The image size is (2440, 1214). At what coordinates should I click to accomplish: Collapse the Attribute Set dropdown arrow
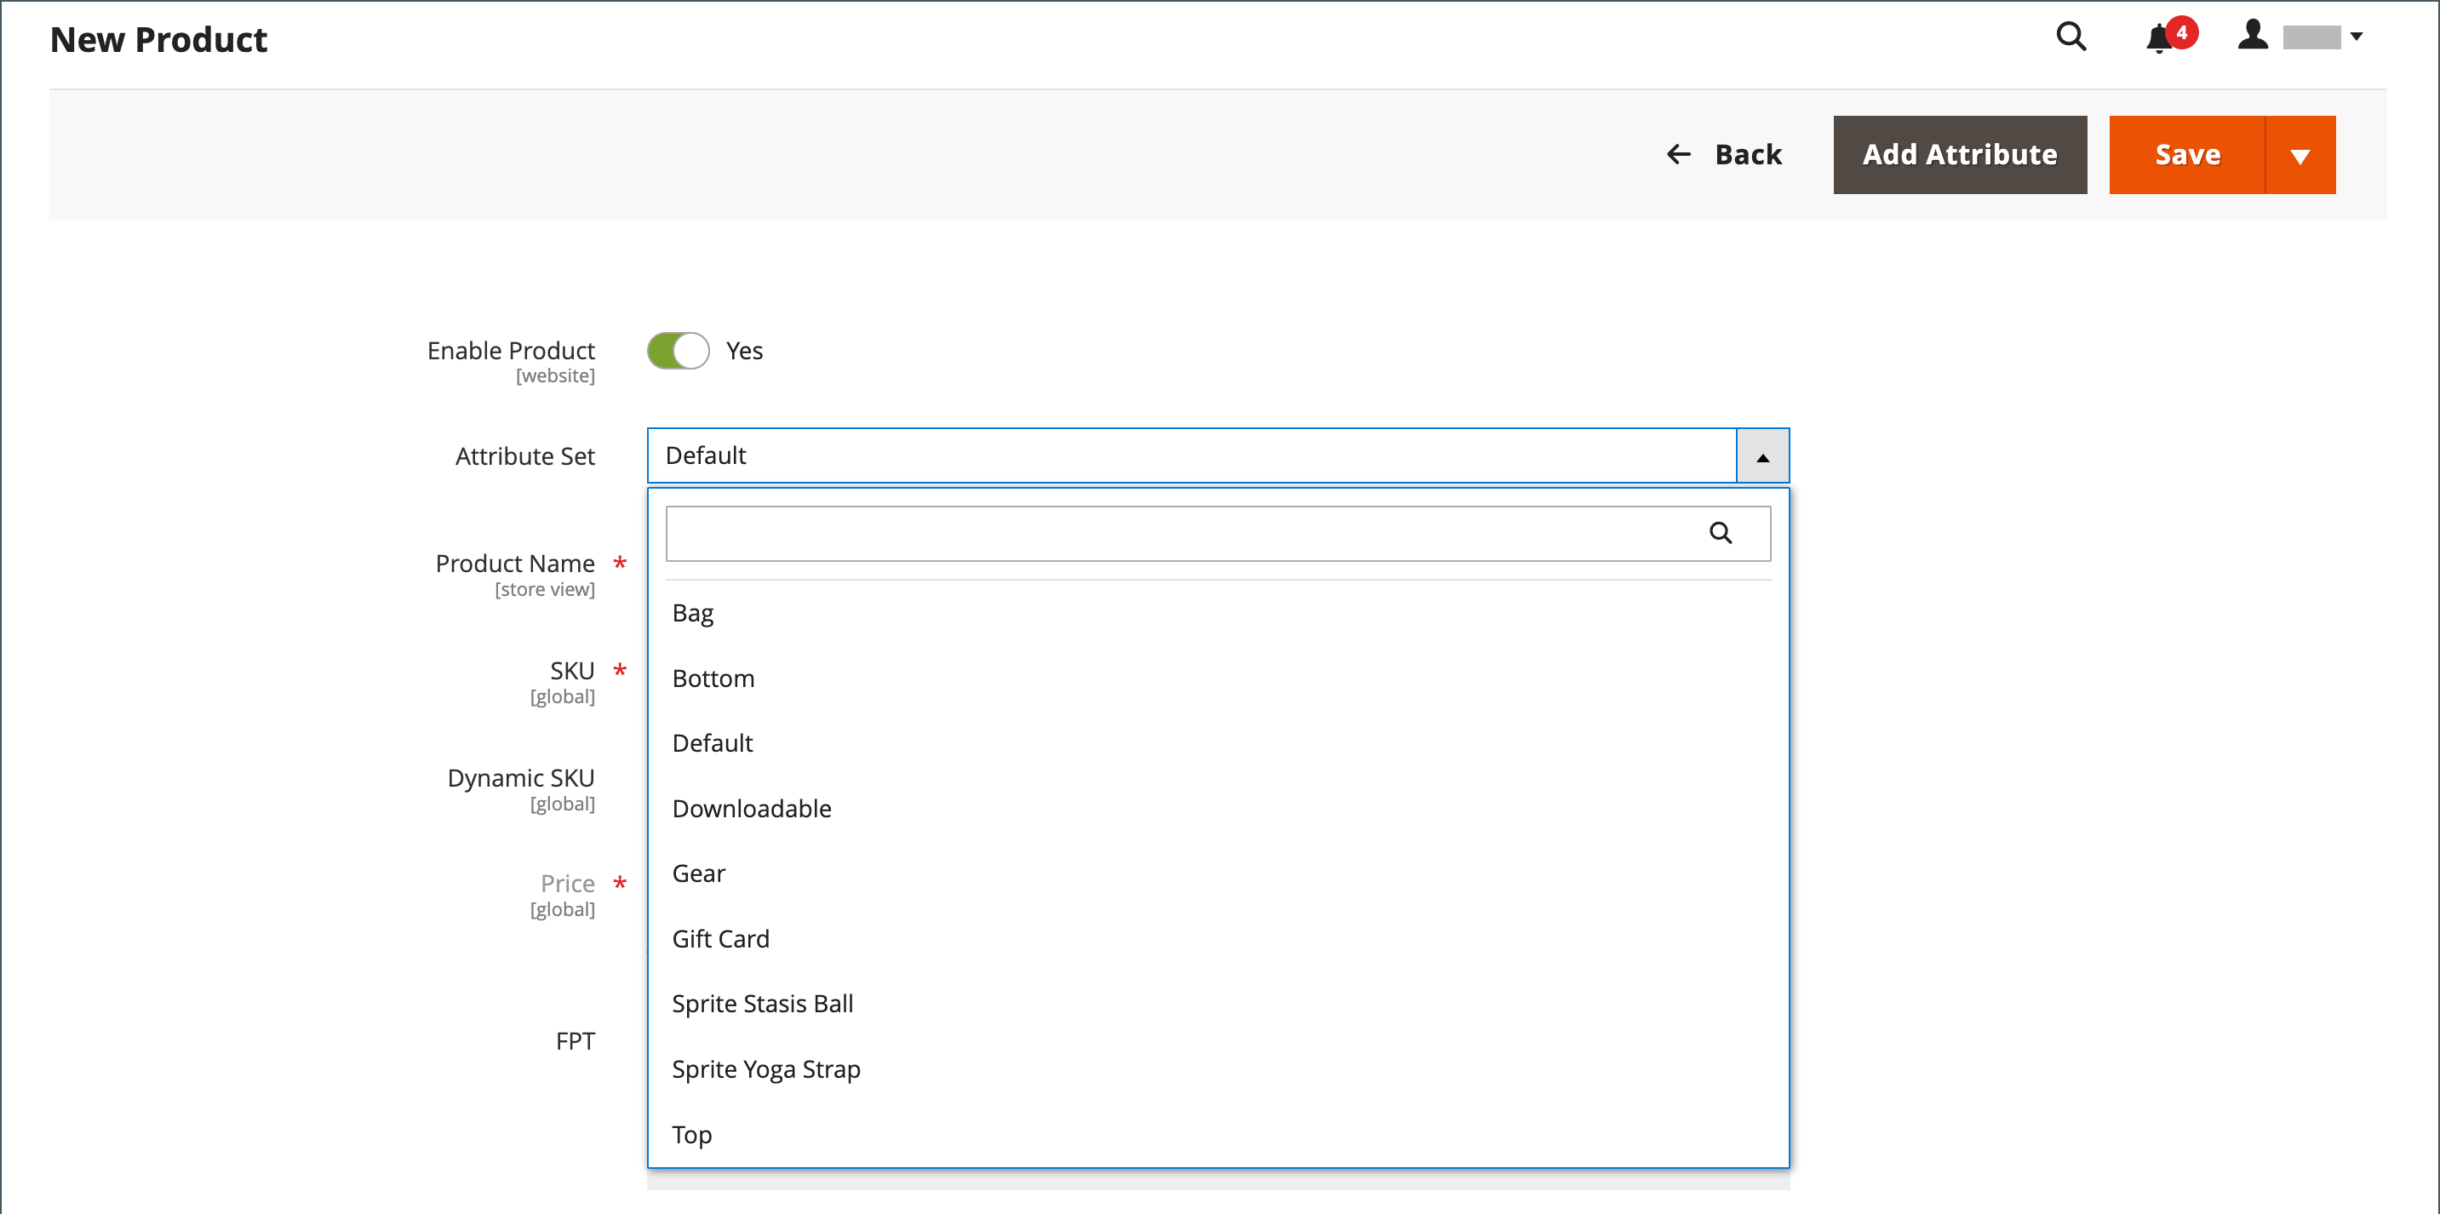click(1761, 456)
